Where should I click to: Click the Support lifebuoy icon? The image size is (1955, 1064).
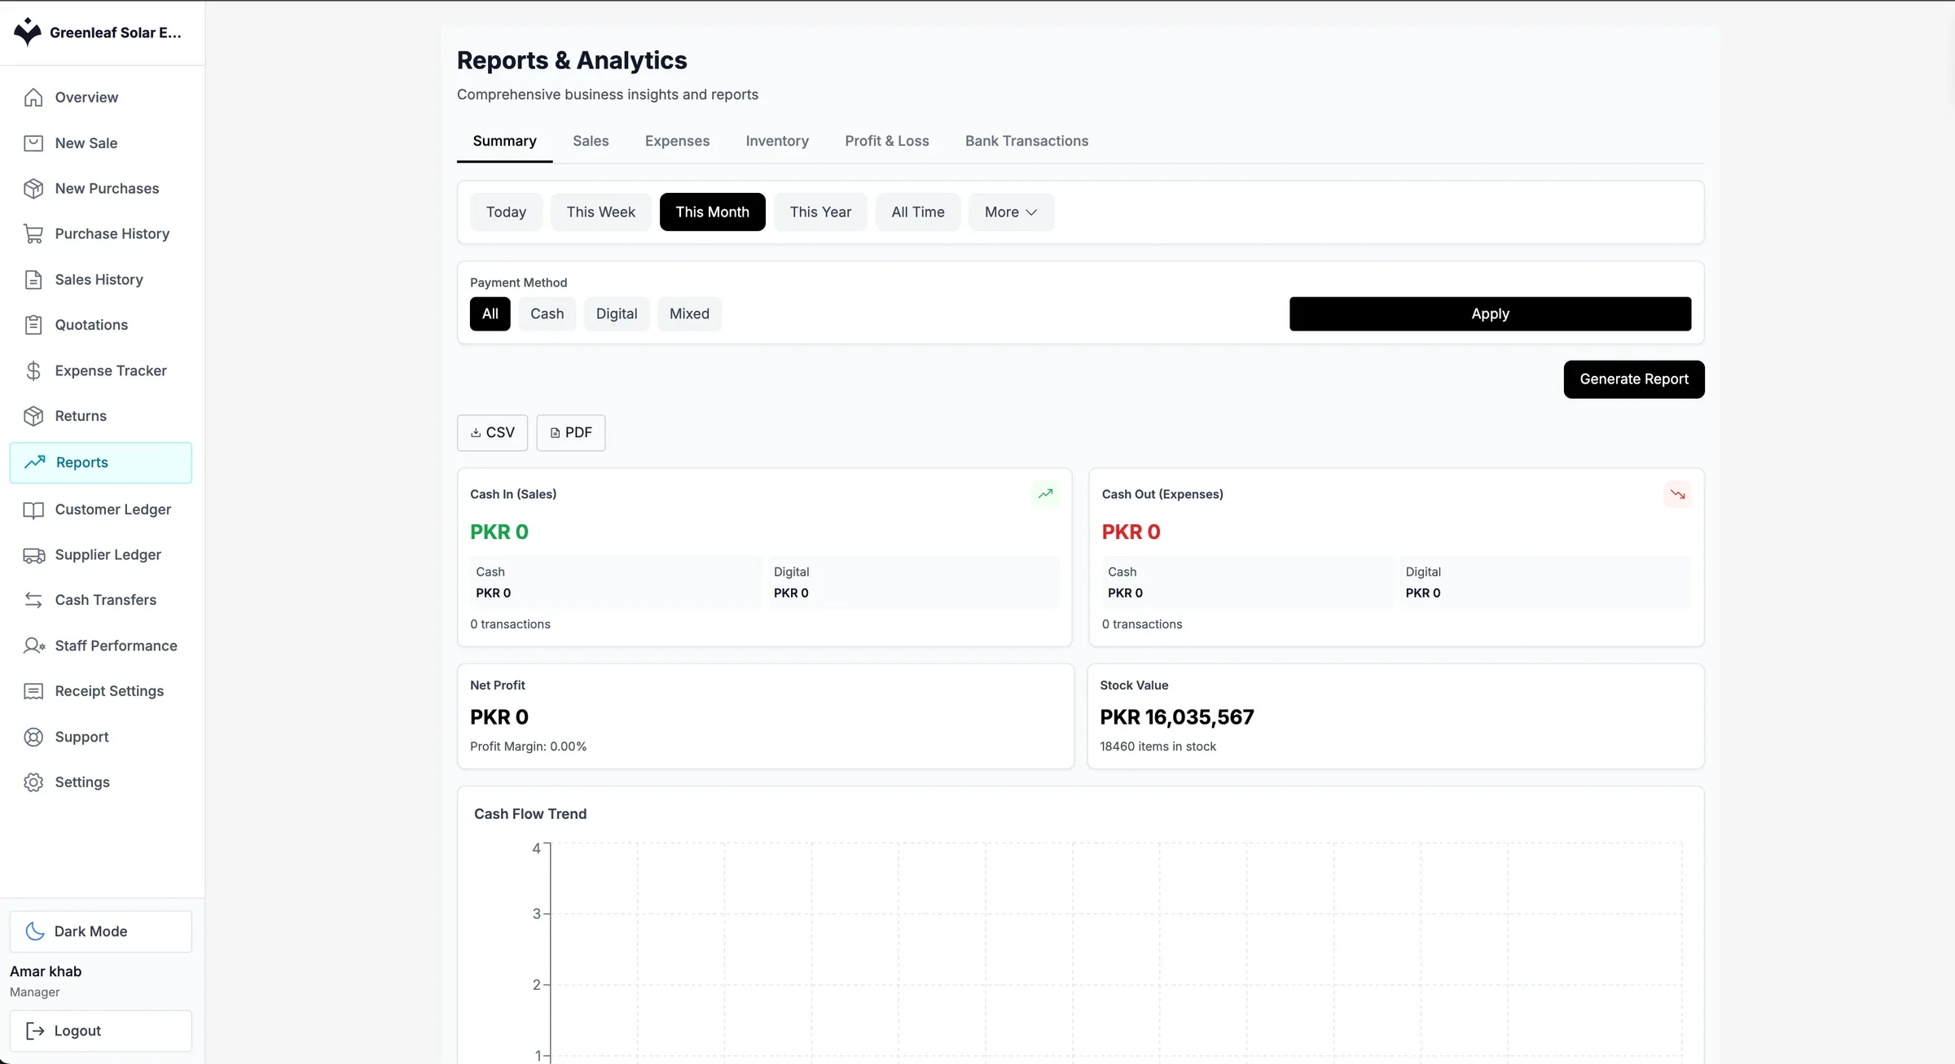(33, 737)
